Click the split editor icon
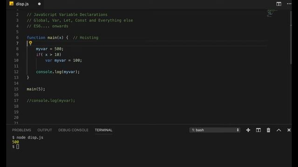 pyautogui.click(x=278, y=4)
